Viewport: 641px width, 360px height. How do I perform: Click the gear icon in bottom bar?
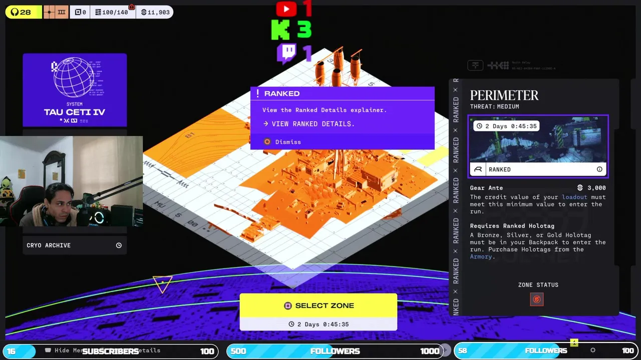tap(593, 350)
